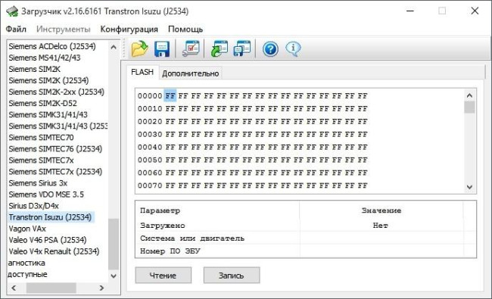492x299 pixels.
Task: Click ECU list scroll left arrow
Action: 14,288
